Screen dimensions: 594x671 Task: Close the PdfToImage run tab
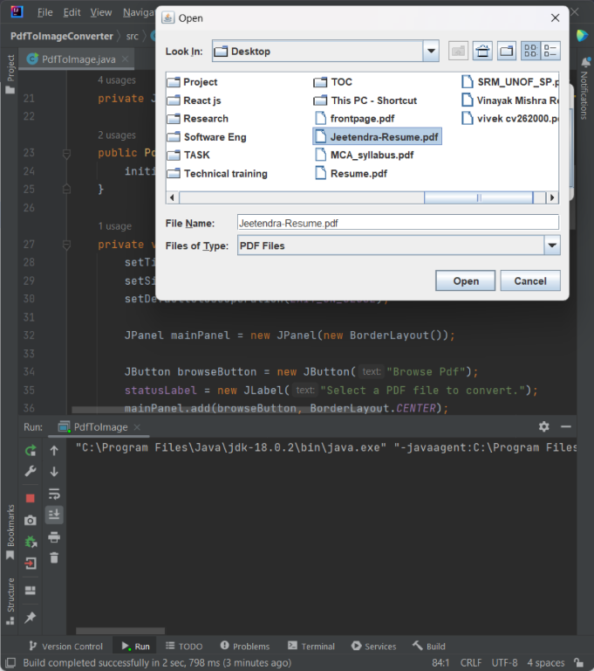(x=137, y=427)
